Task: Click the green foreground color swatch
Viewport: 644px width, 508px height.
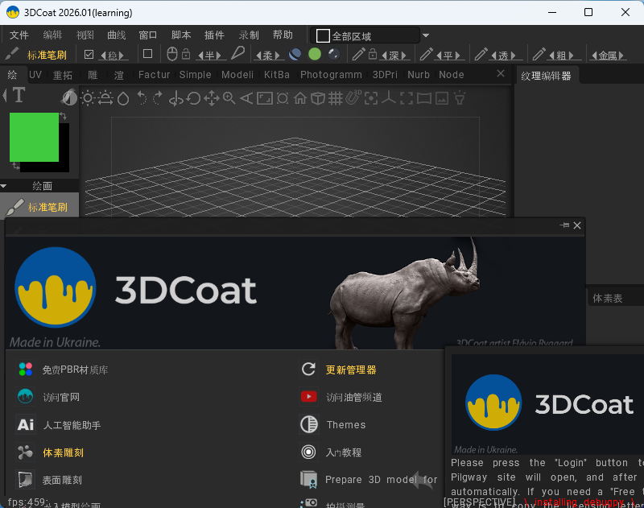Action: (34, 137)
